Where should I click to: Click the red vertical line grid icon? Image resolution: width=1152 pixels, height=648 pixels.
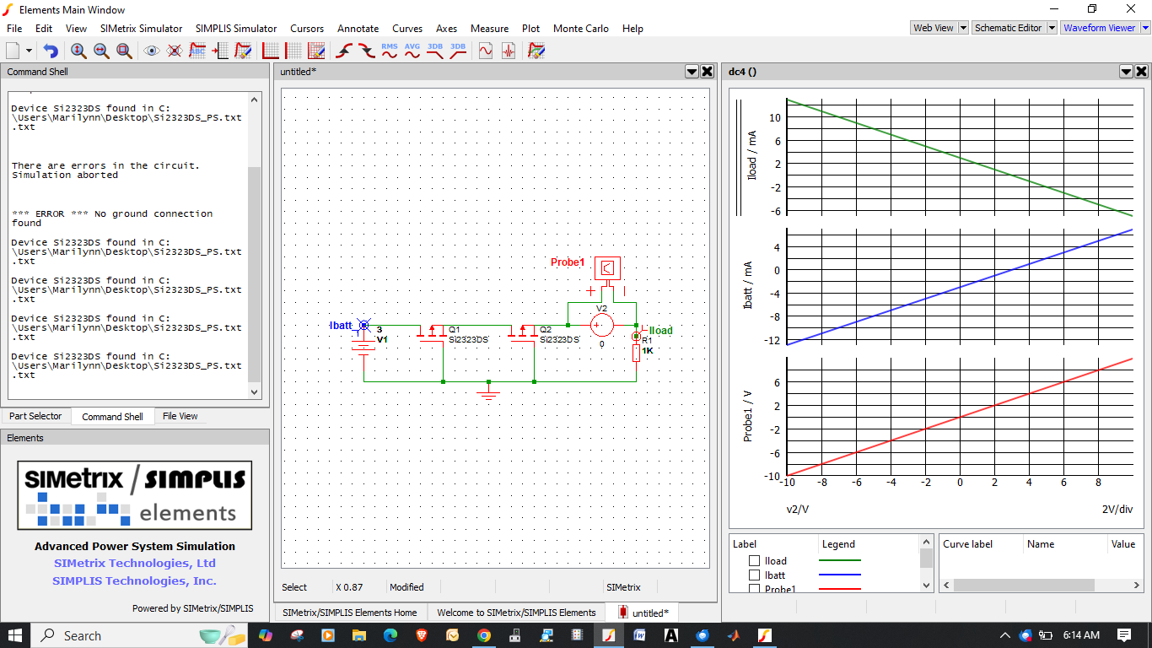293,51
